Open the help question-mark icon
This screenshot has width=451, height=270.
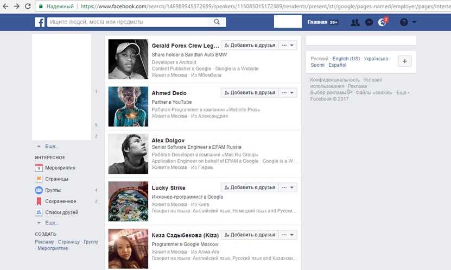coord(404,22)
